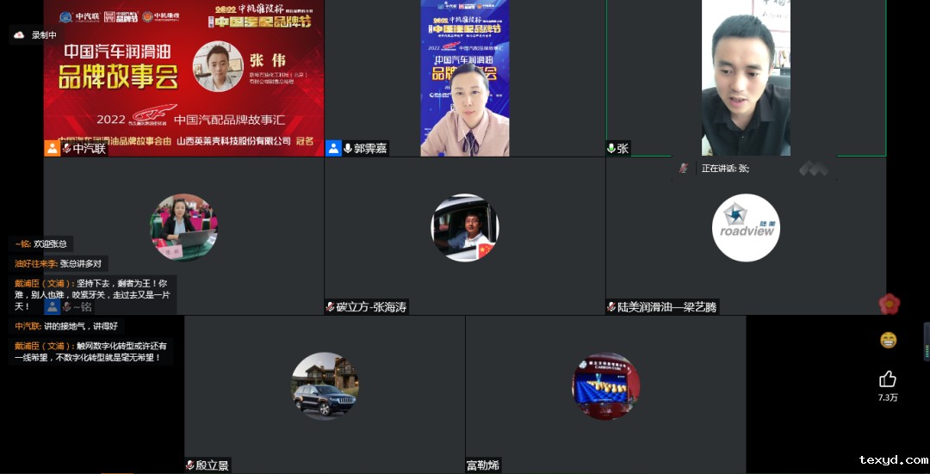930x474 pixels.
Task: Send the grinning emoji reaction
Action: coord(888,340)
